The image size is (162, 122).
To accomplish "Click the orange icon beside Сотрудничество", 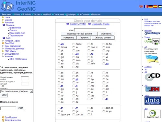I will click(3, 120).
